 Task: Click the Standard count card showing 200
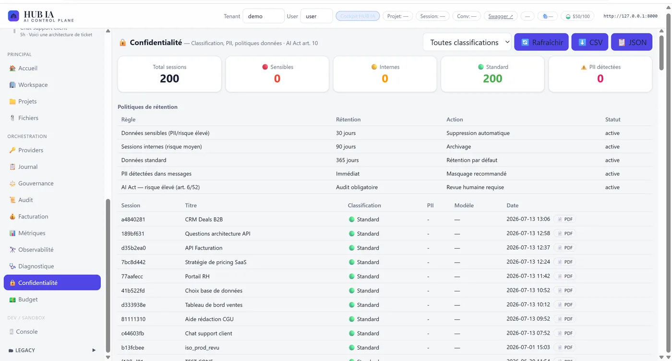[x=492, y=74]
